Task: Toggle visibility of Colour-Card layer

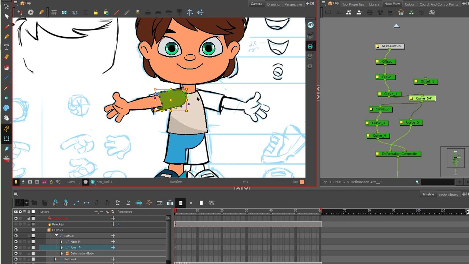Action: click(16, 218)
